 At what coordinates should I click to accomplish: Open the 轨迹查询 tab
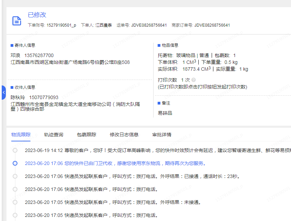tap(54, 135)
